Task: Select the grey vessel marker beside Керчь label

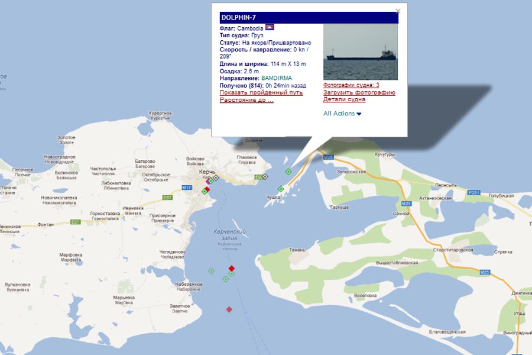Action: pyautogui.click(x=216, y=177)
